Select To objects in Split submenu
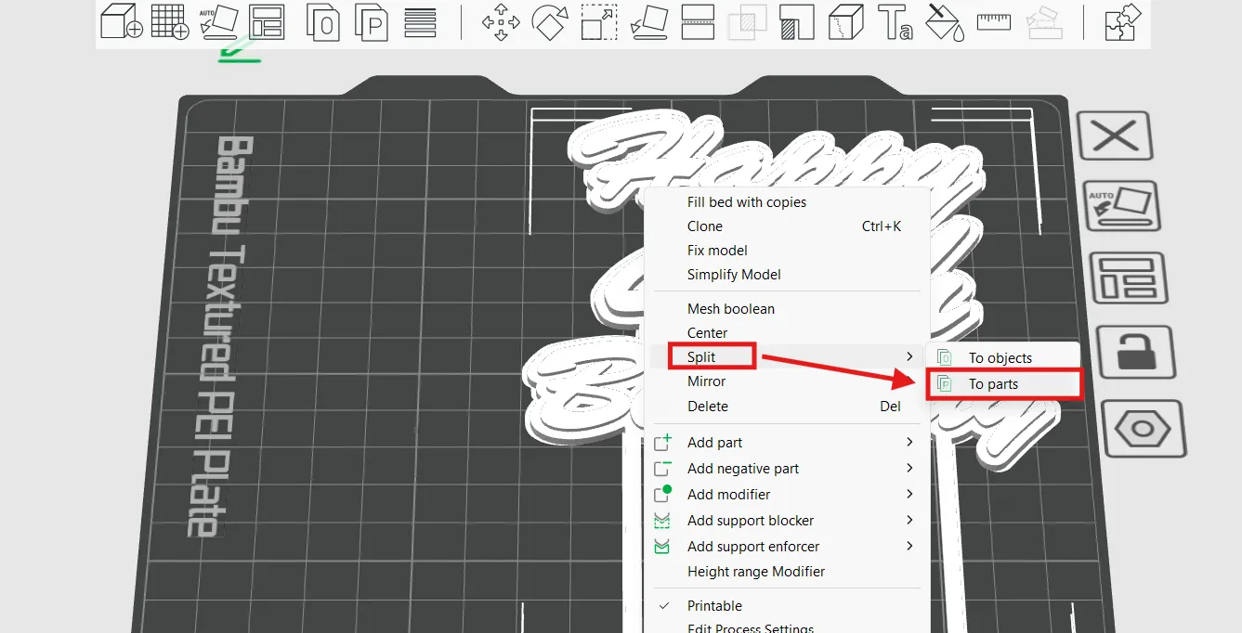 (x=1000, y=358)
